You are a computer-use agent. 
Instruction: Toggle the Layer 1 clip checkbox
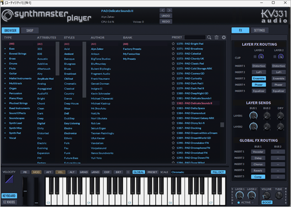pyautogui.click(x=255, y=56)
